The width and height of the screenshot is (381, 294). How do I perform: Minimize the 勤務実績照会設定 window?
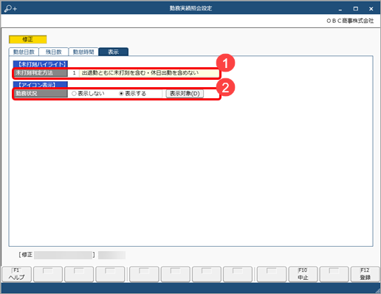point(340,9)
